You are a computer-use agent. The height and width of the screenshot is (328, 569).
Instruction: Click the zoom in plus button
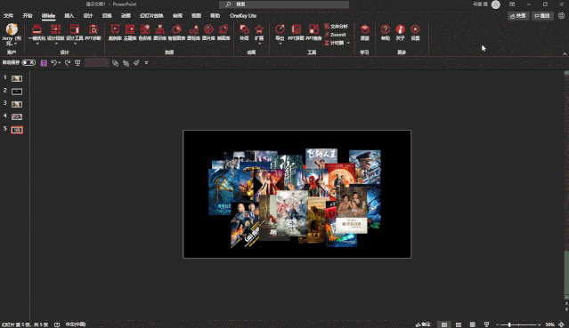pyautogui.click(x=540, y=324)
